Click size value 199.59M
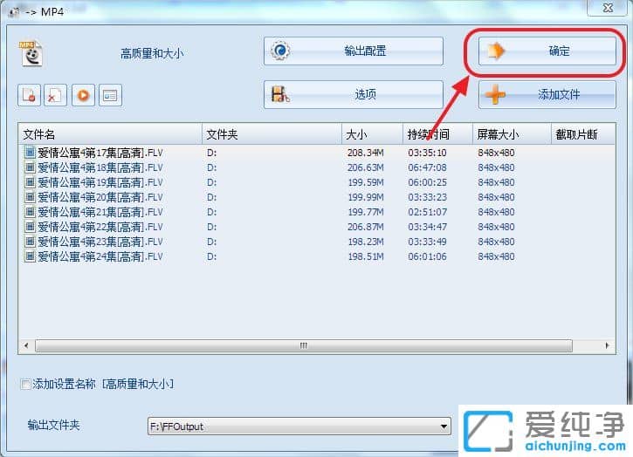The height and width of the screenshot is (457, 633). coord(366,183)
